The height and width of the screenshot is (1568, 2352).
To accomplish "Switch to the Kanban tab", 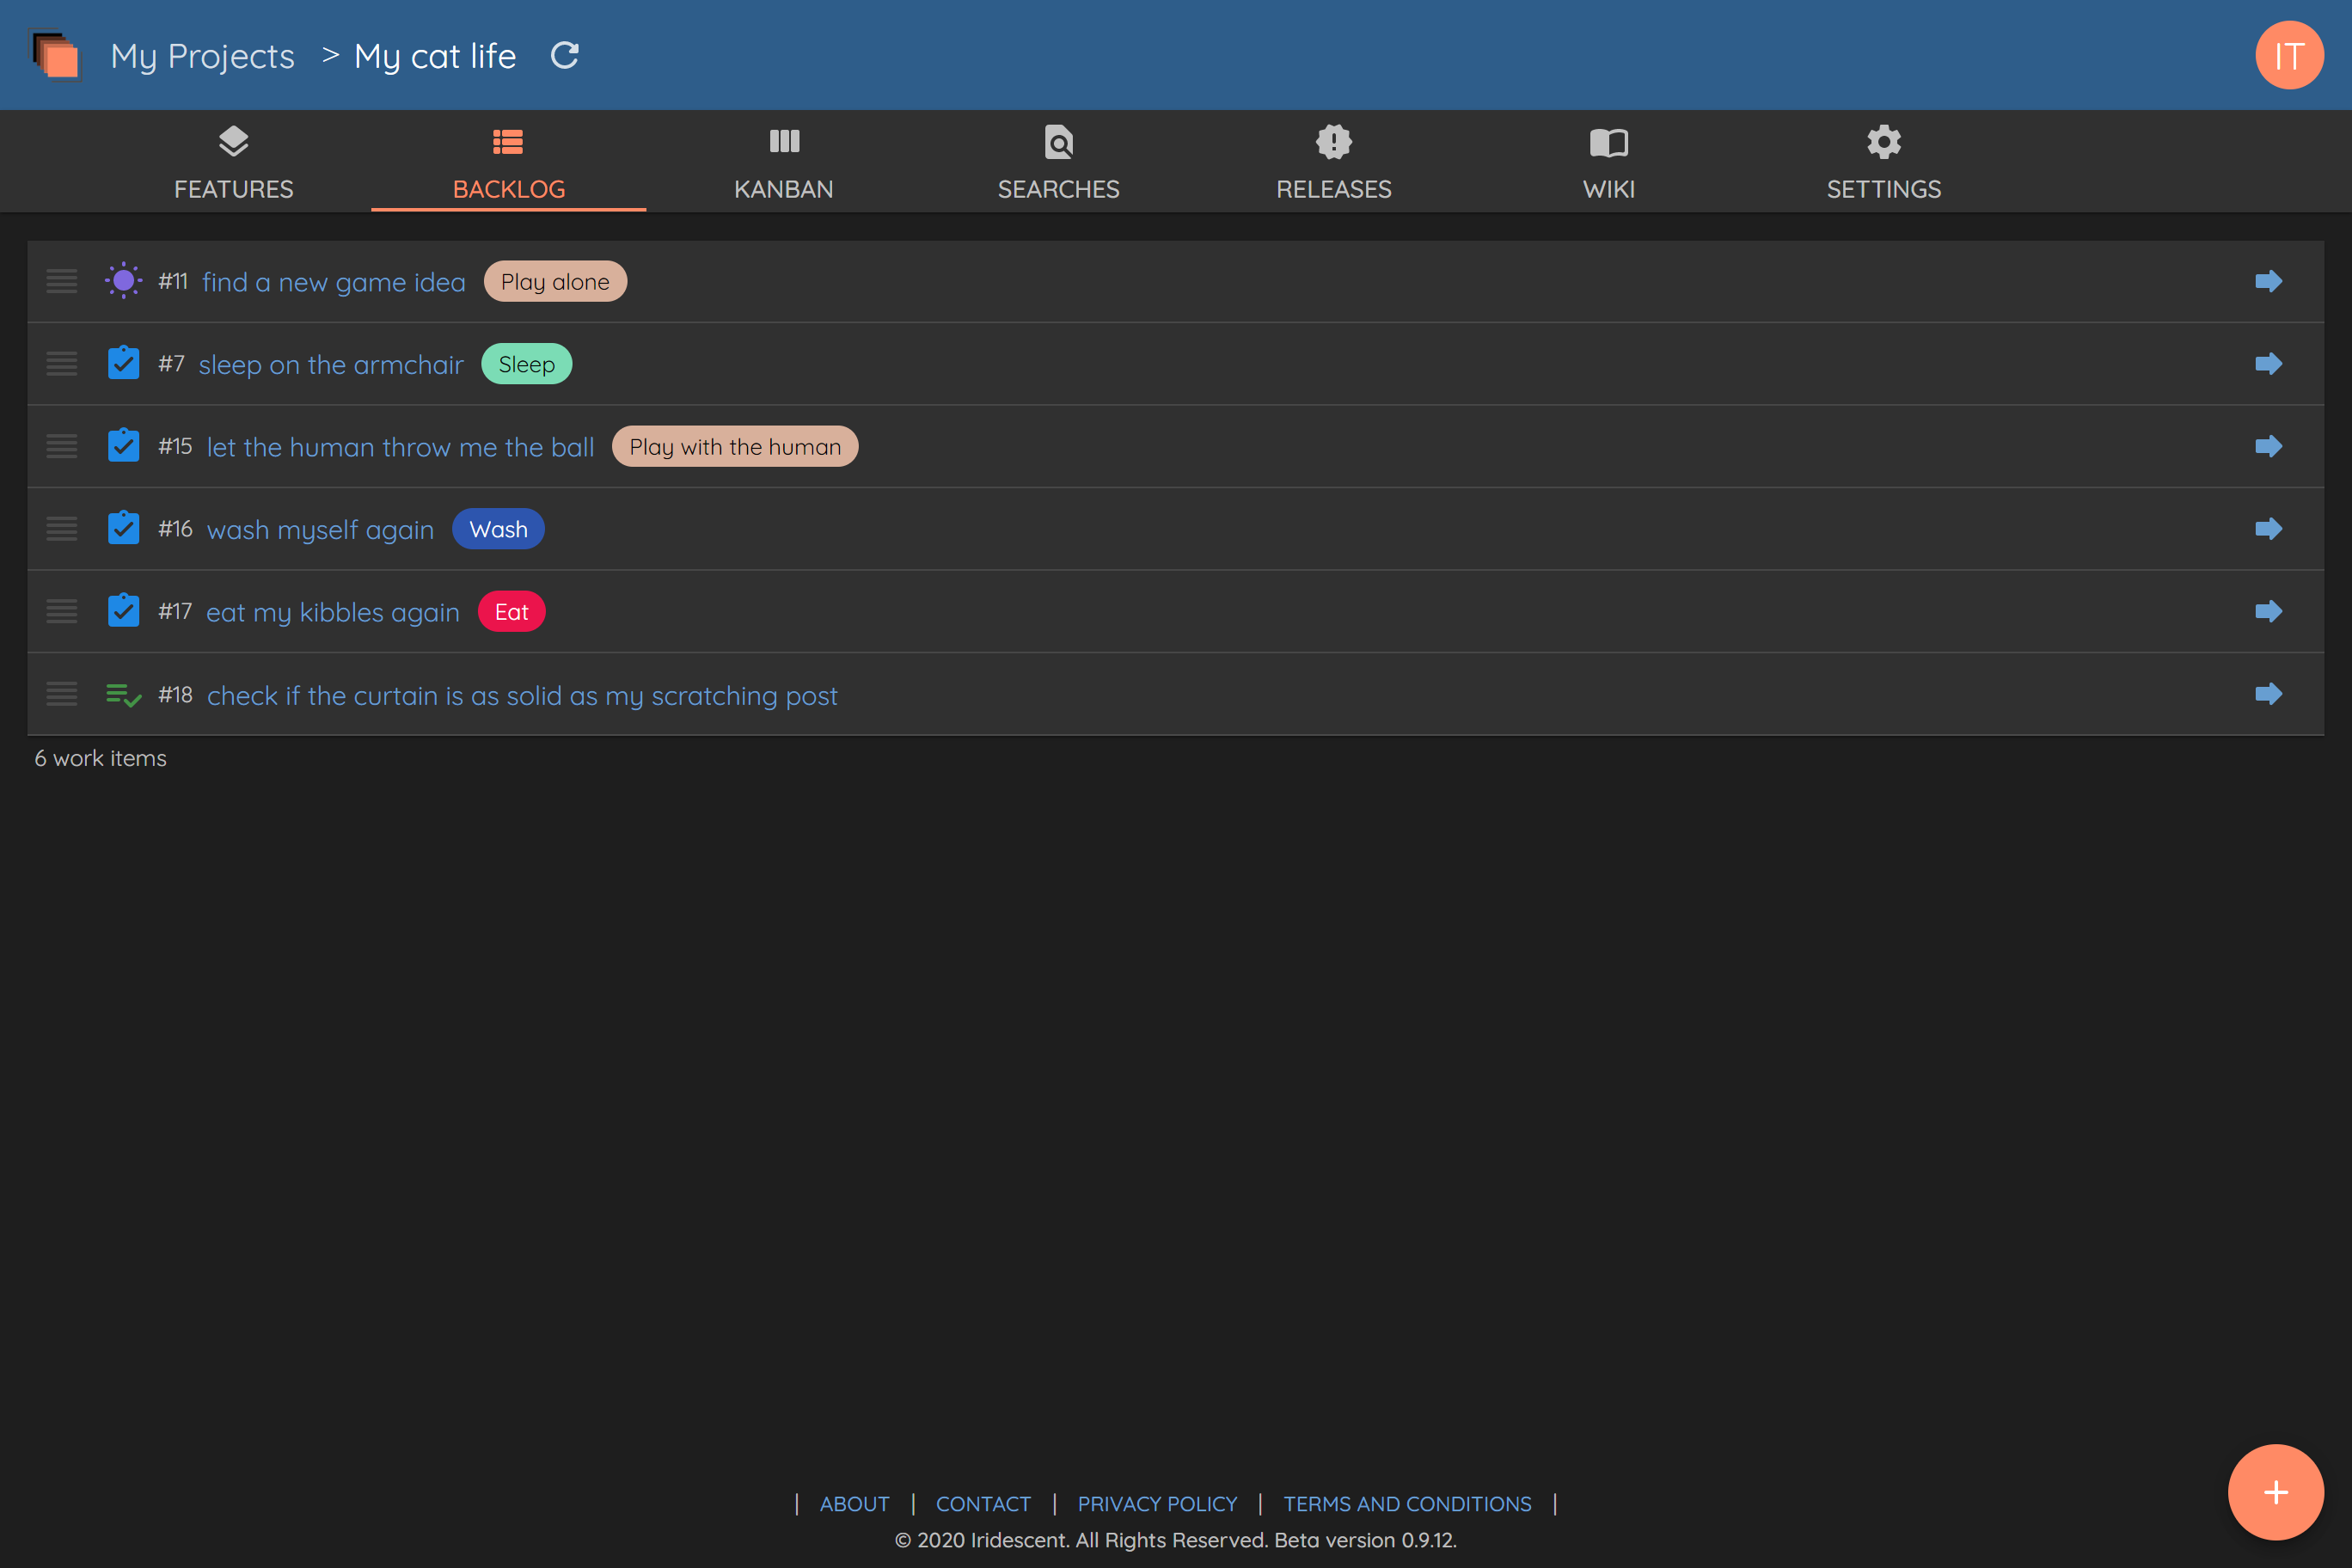I will click(783, 163).
